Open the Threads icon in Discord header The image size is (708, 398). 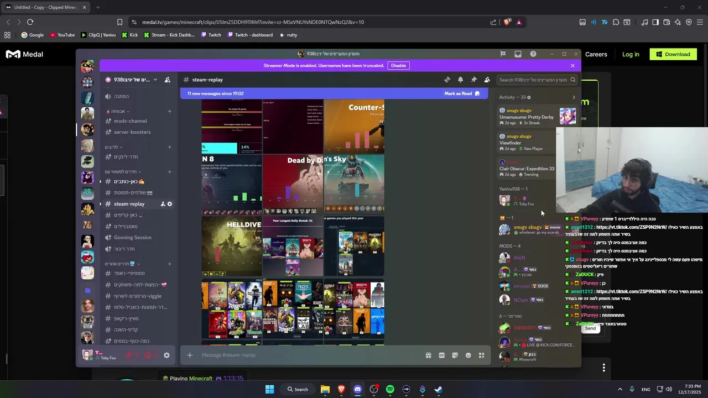pyautogui.click(x=447, y=80)
